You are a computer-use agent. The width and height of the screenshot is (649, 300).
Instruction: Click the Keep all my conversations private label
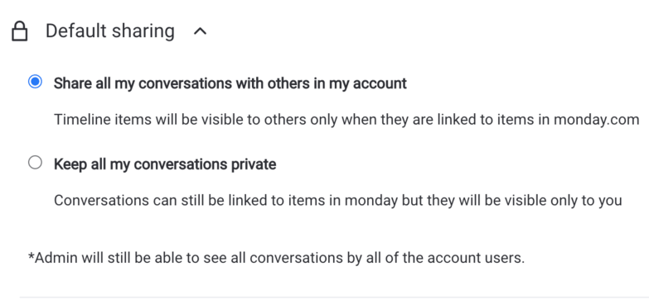click(x=165, y=164)
